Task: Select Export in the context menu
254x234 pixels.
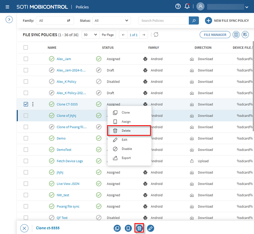Action: coord(127,158)
